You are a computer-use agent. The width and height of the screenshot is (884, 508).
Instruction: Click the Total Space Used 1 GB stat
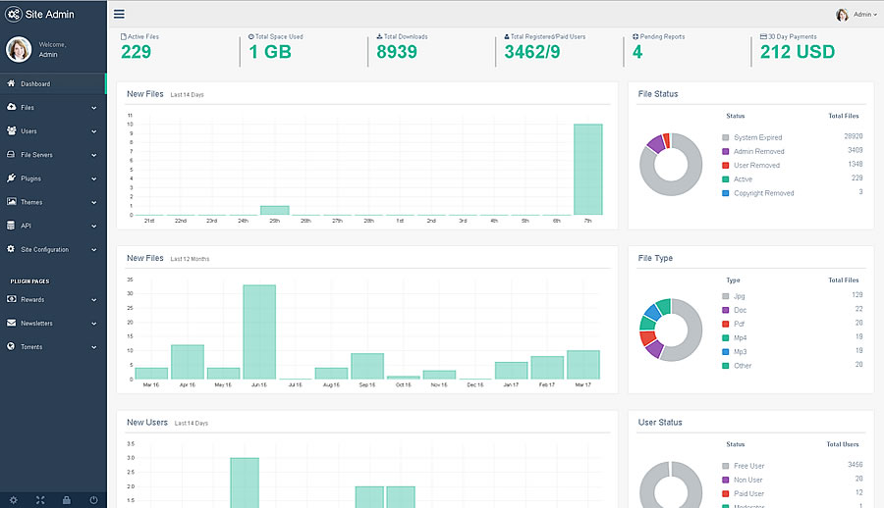276,47
